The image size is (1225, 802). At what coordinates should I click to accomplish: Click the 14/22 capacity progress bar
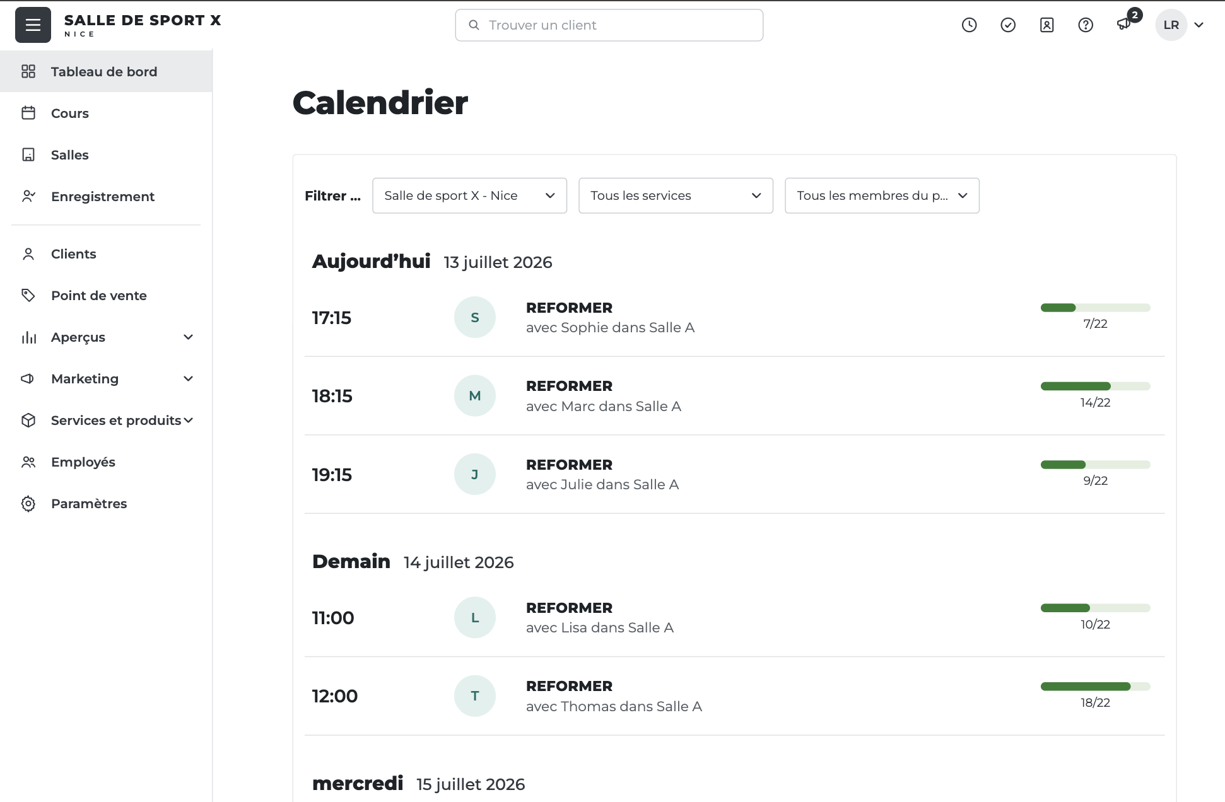[1095, 386]
